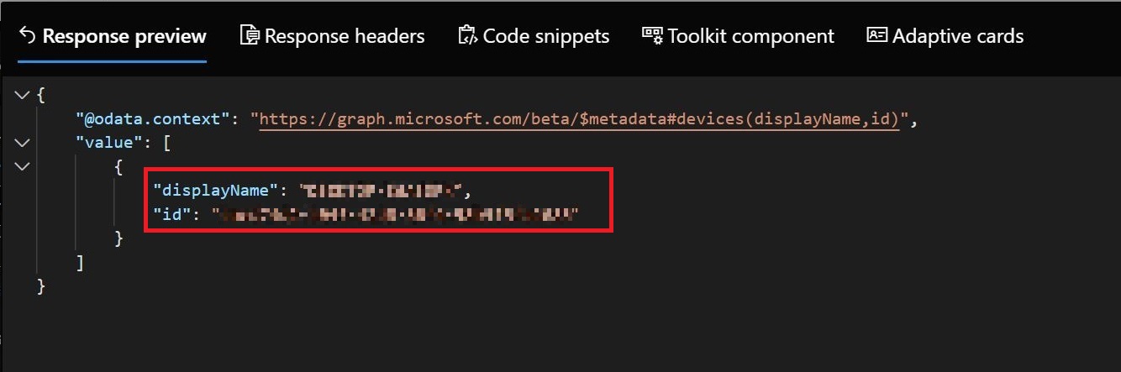This screenshot has width=1121, height=372.
Task: Click the Response preview back-arrow icon
Action: pyautogui.click(x=27, y=36)
